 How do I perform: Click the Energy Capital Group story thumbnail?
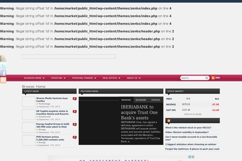29,128
